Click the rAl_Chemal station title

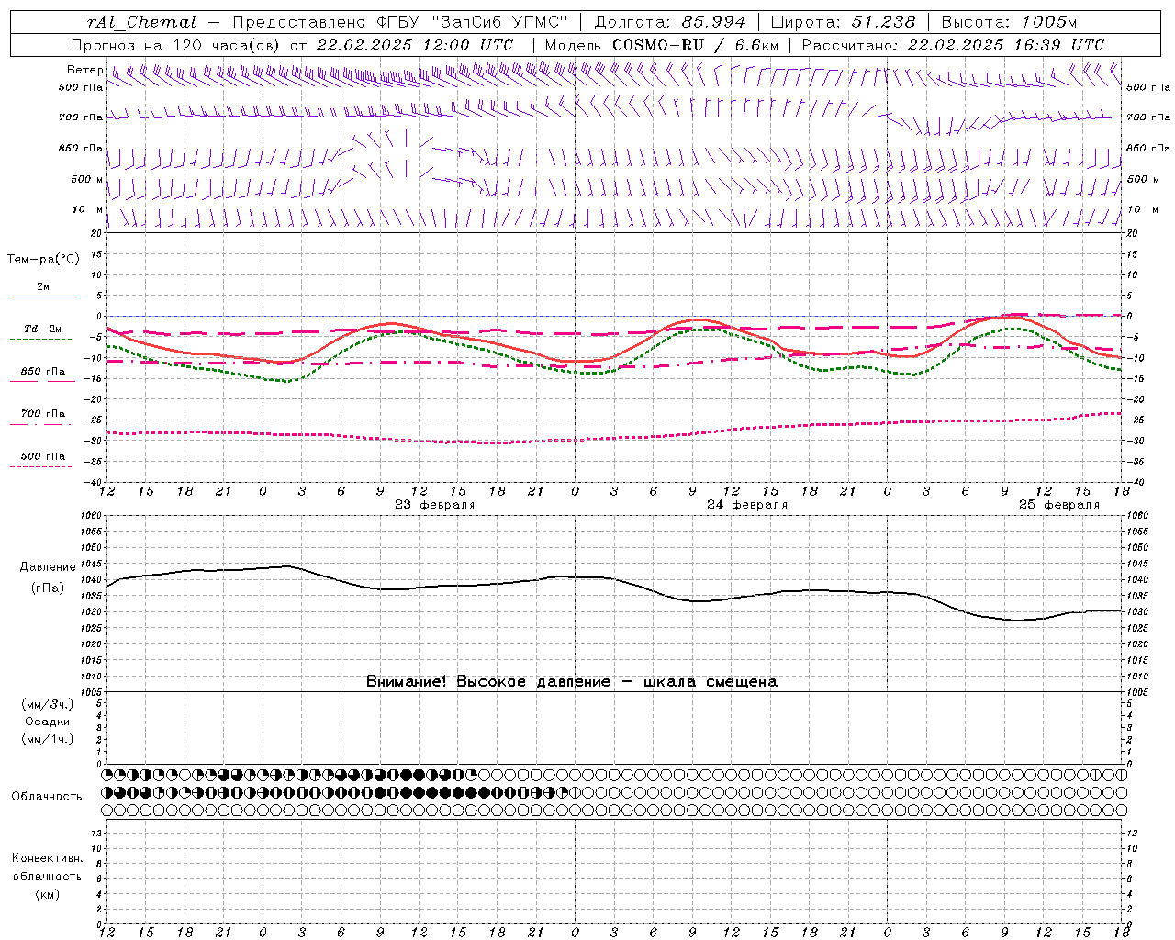142,22
